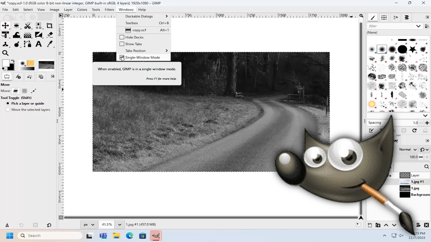Choose Toolbox in Windows menu
This screenshot has width=431, height=242.
143,23
